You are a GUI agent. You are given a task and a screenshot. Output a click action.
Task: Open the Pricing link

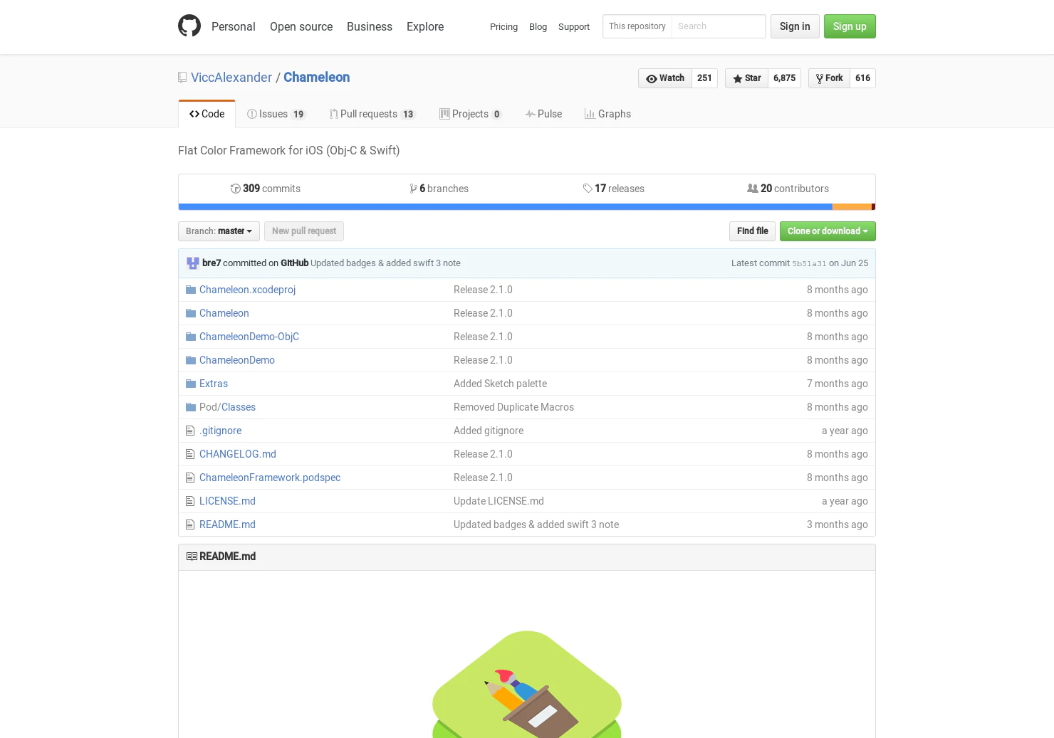(503, 27)
